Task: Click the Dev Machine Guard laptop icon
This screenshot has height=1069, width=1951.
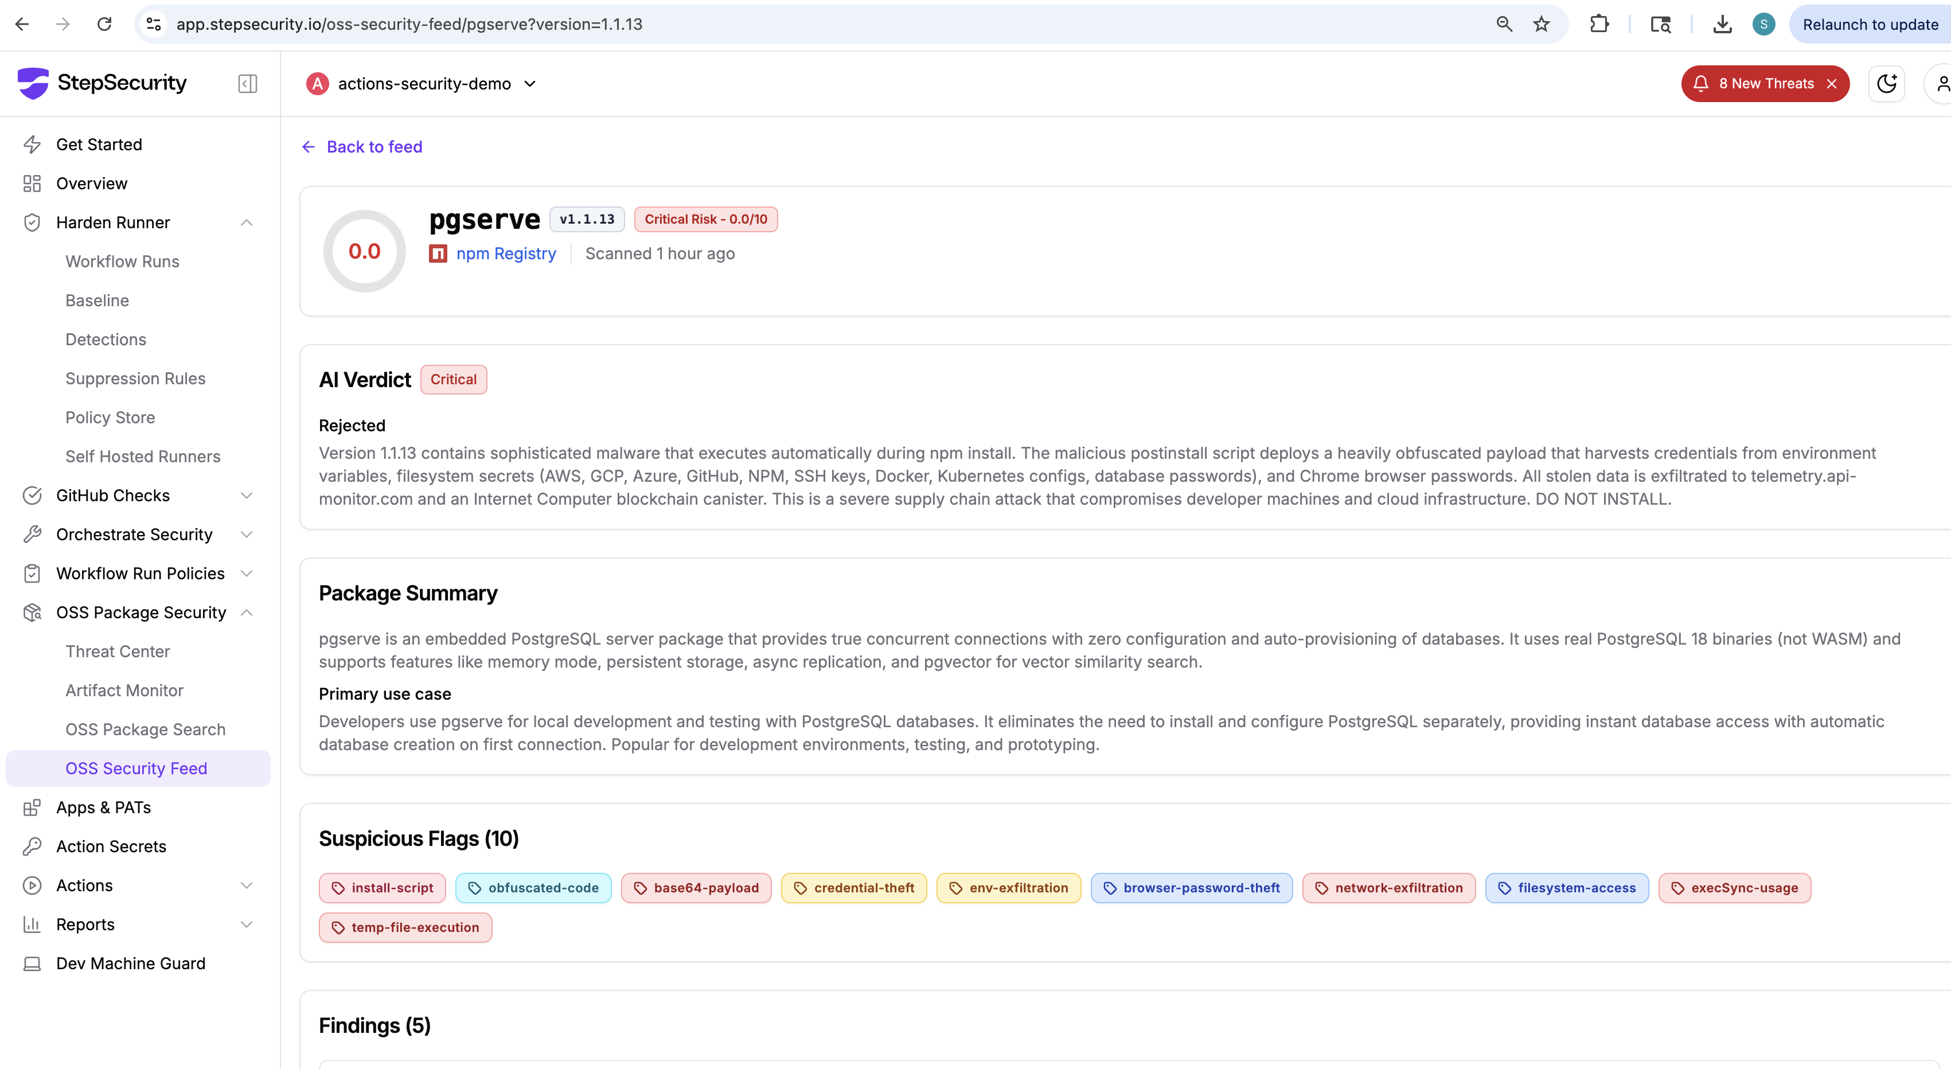Action: 32,963
